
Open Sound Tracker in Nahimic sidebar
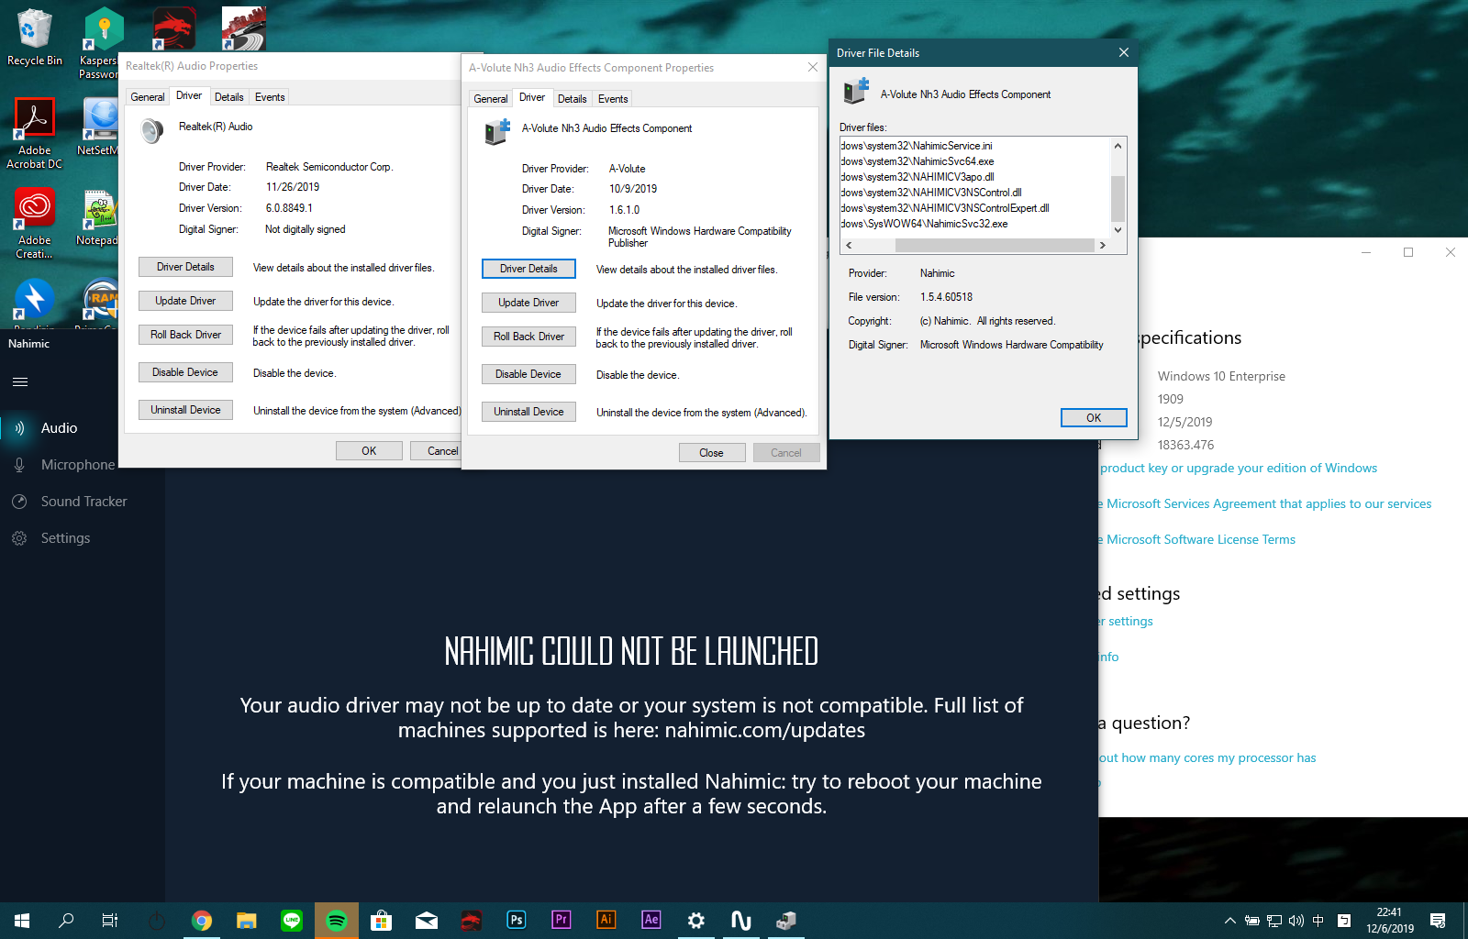coord(83,502)
